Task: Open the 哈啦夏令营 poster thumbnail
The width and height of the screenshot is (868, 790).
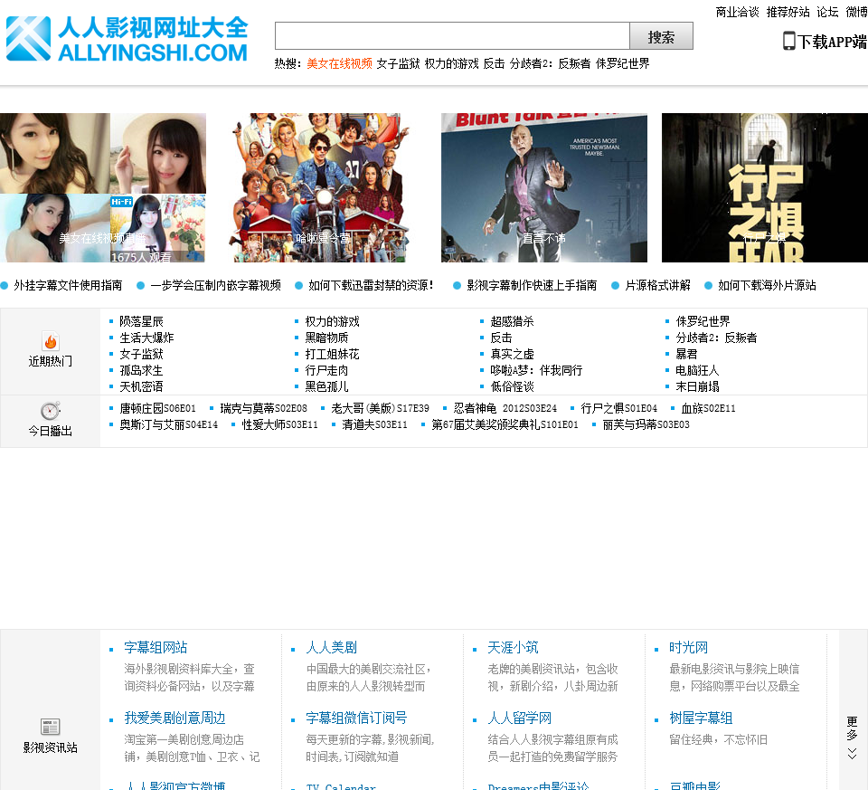Action: coord(323,188)
